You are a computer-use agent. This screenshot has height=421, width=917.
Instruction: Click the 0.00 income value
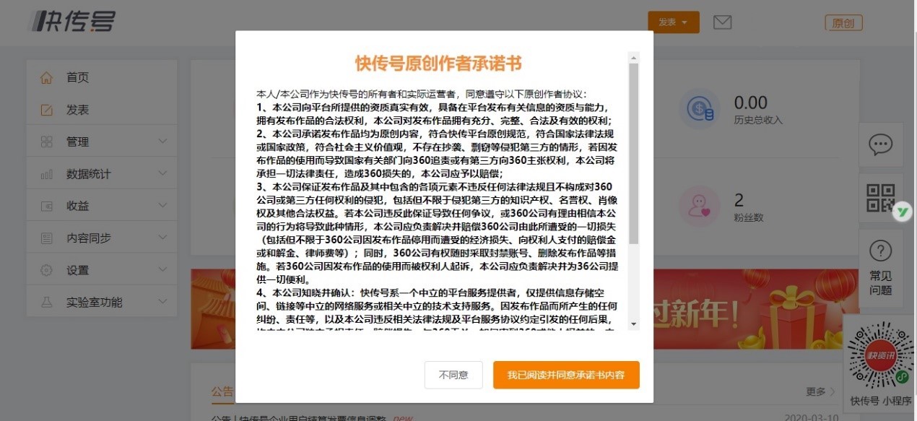pyautogui.click(x=751, y=103)
